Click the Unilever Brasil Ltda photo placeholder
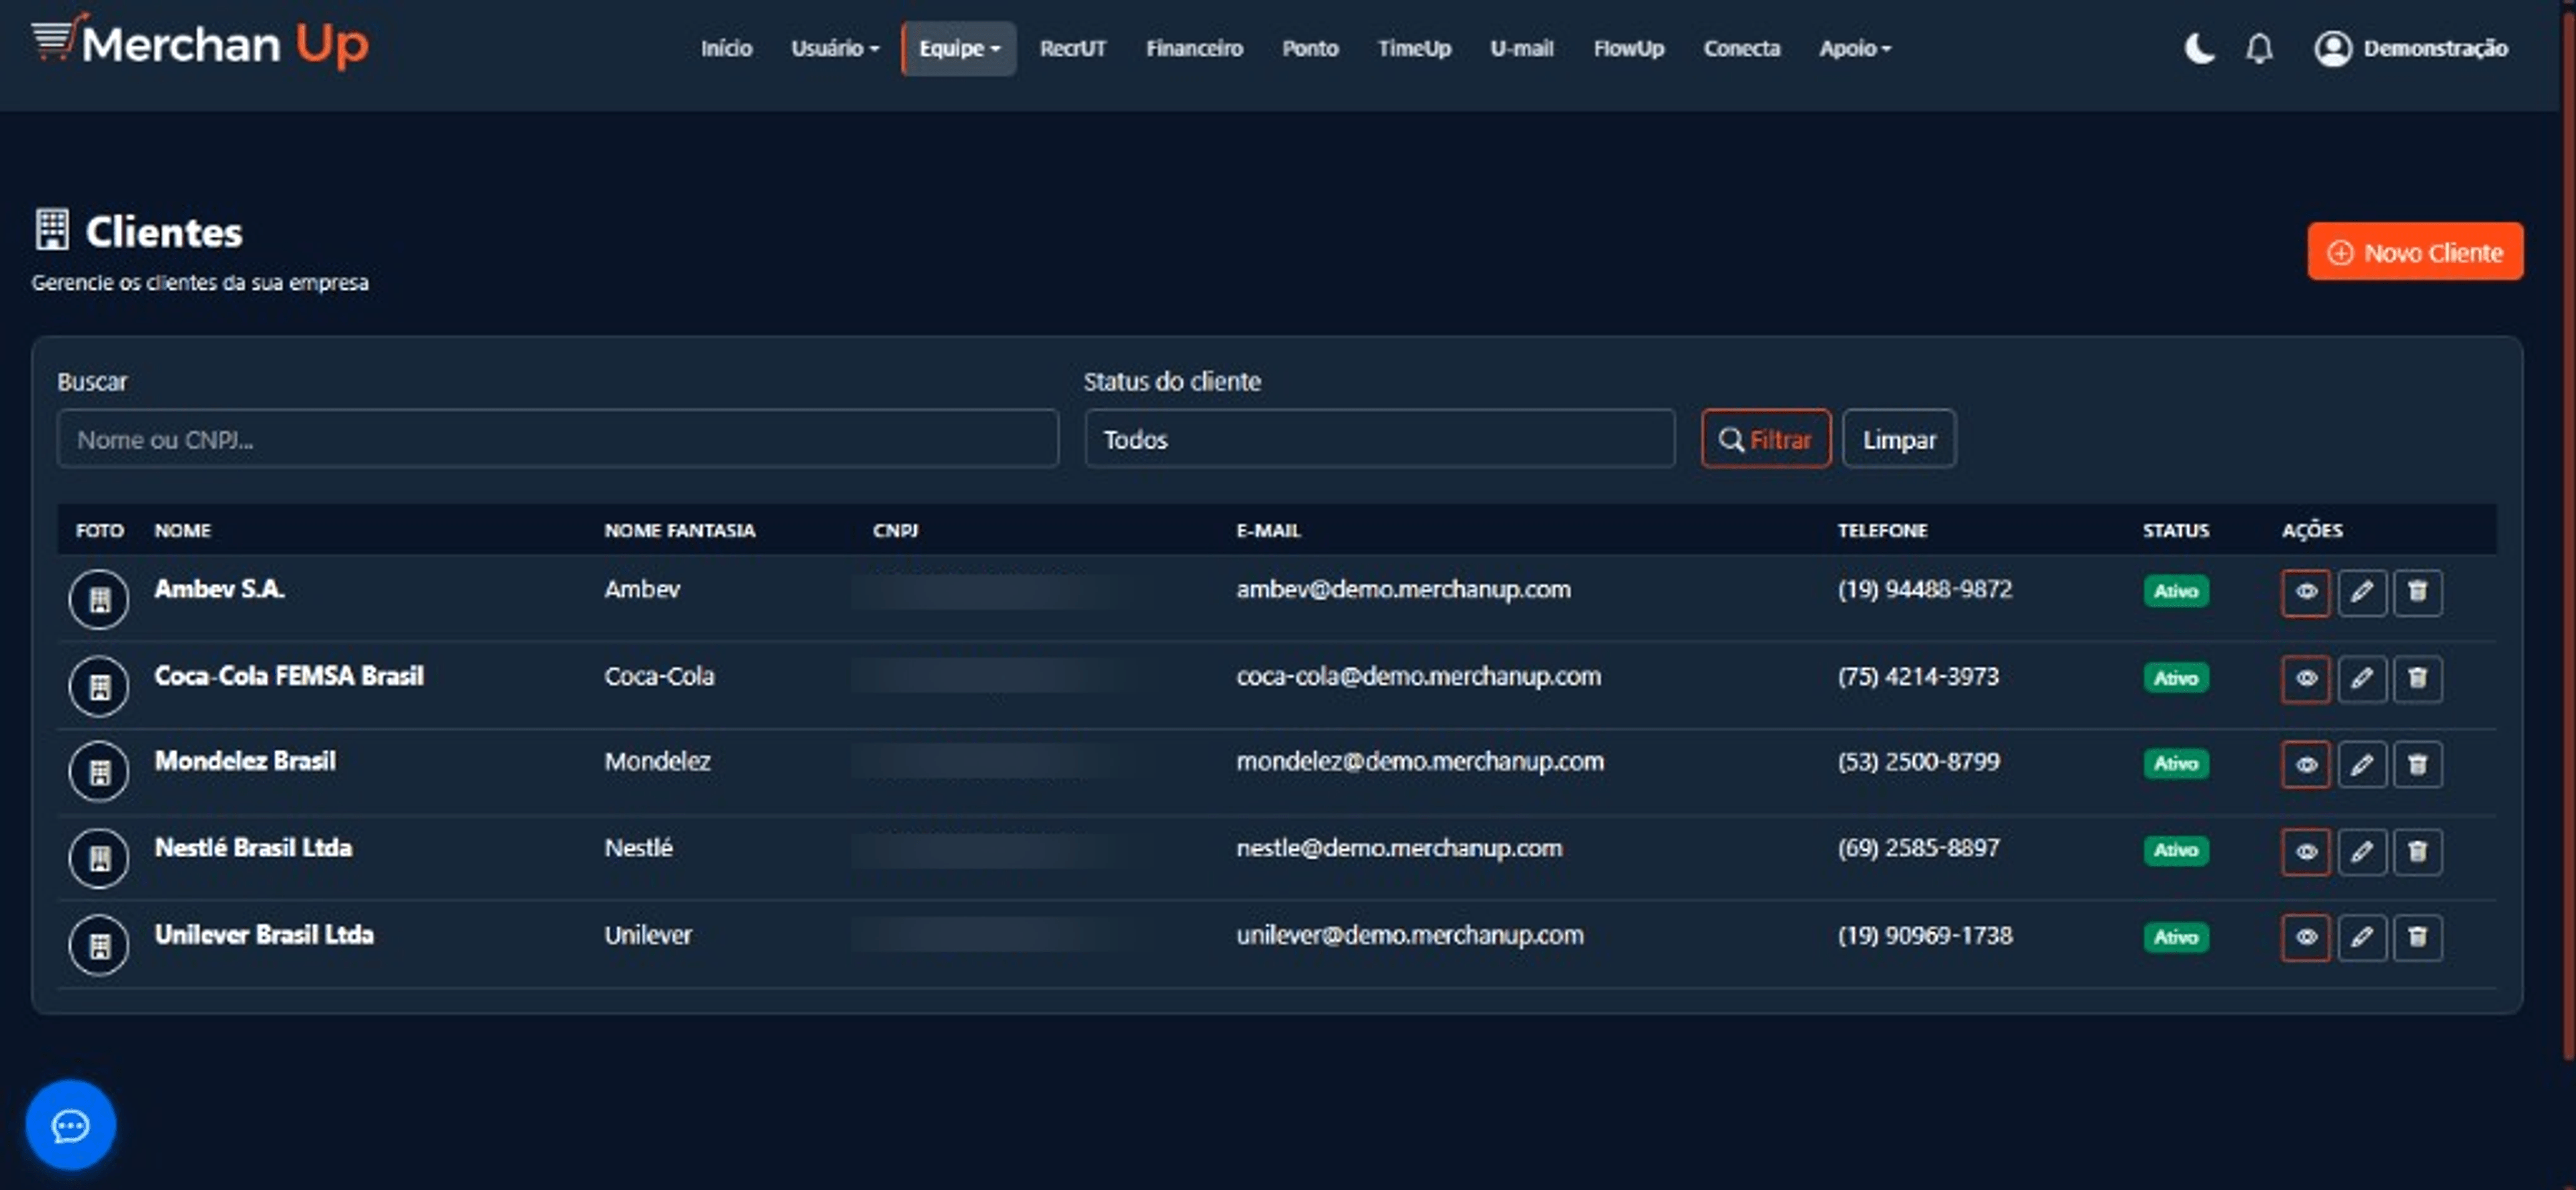 tap(99, 945)
